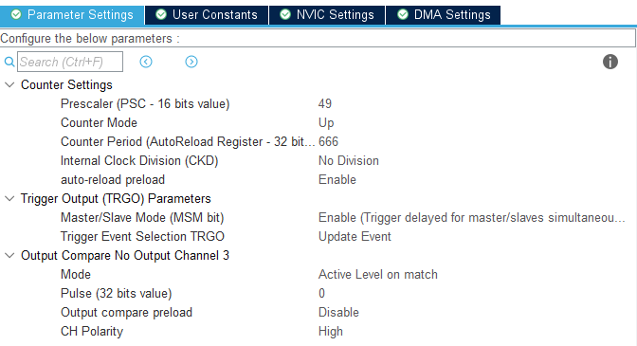Viewport: 637px width, 346px height.
Task: Click the info icon at right
Action: tap(610, 62)
